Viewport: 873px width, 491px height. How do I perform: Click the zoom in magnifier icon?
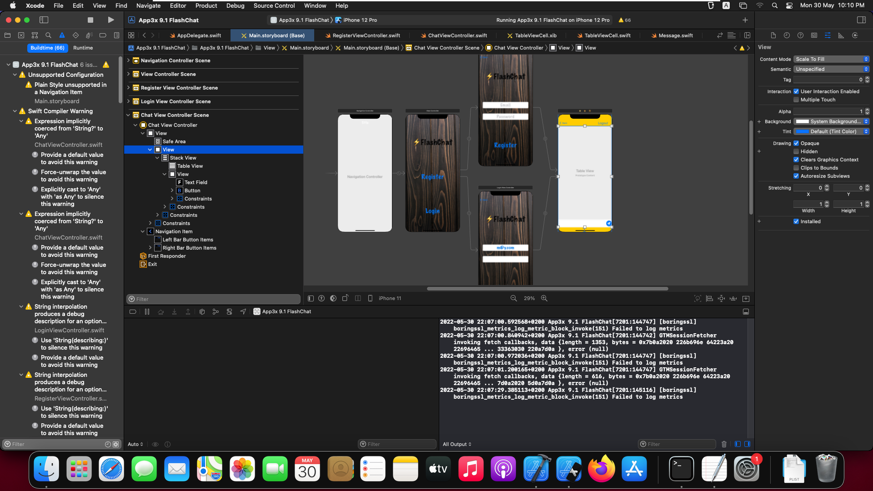click(x=544, y=299)
